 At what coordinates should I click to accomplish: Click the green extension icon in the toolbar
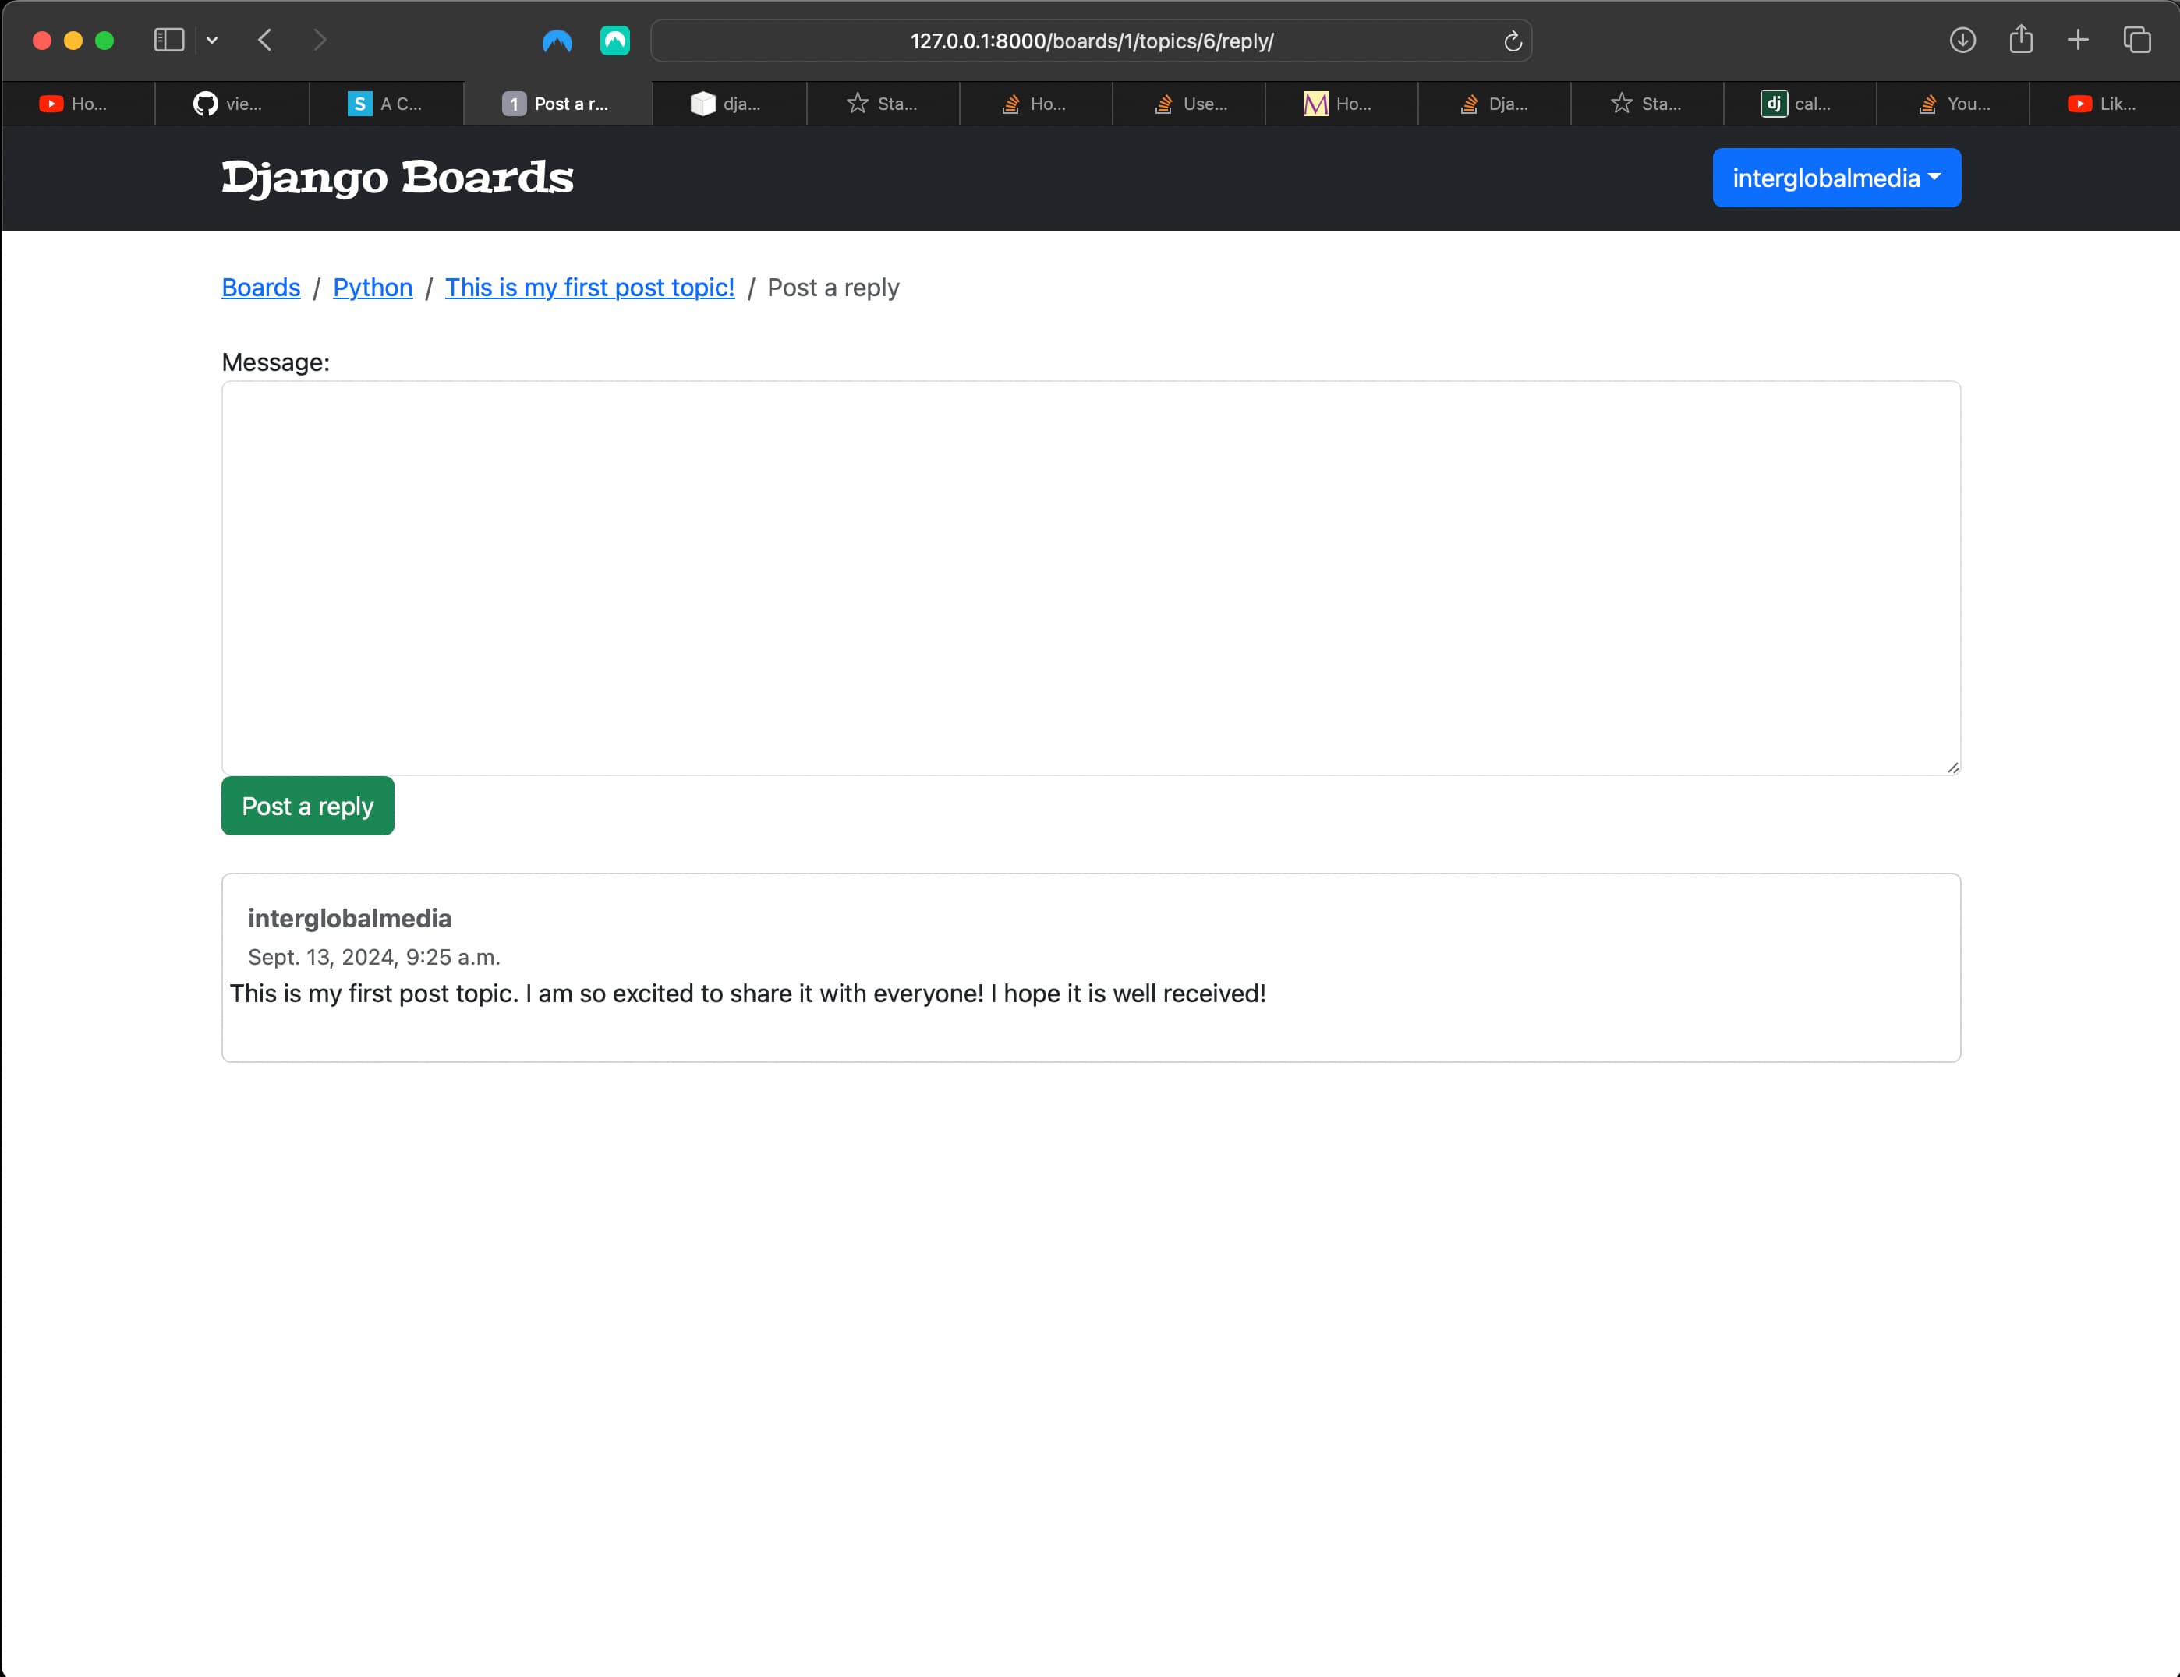615,41
